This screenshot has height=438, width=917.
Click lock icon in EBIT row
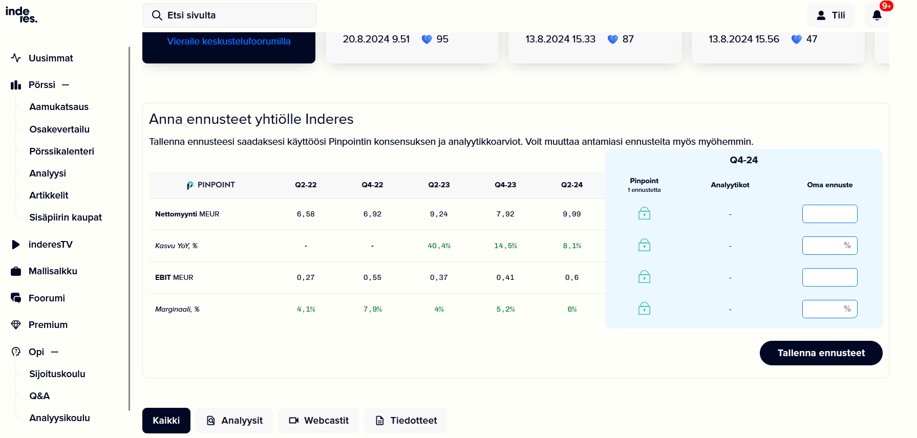[x=644, y=277]
